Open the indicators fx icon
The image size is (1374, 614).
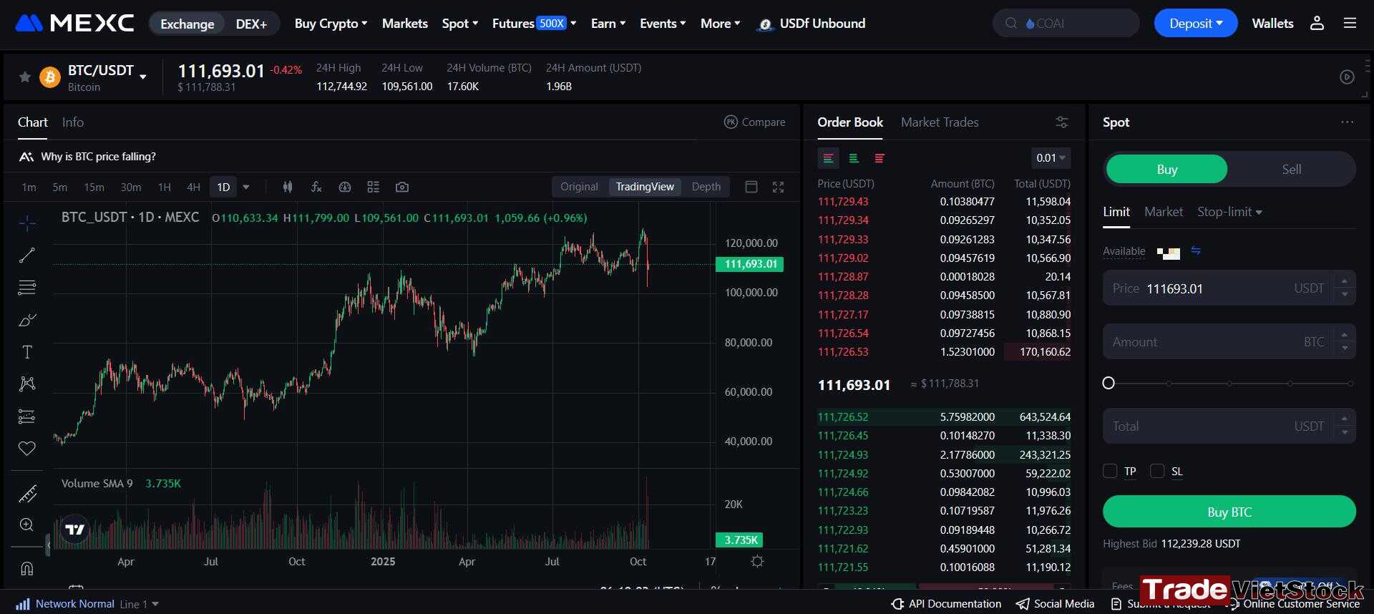point(316,187)
